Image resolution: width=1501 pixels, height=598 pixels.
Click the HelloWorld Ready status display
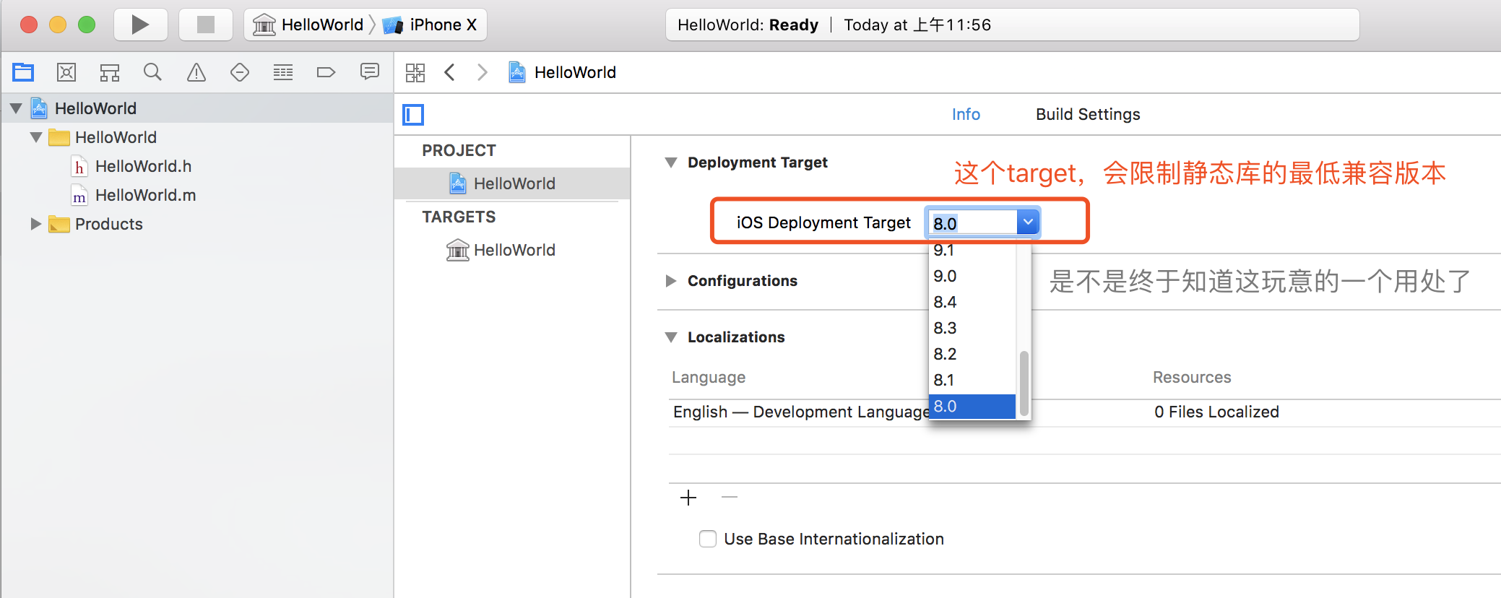pos(1012,25)
